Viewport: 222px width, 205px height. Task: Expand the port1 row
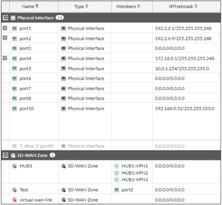point(5,28)
